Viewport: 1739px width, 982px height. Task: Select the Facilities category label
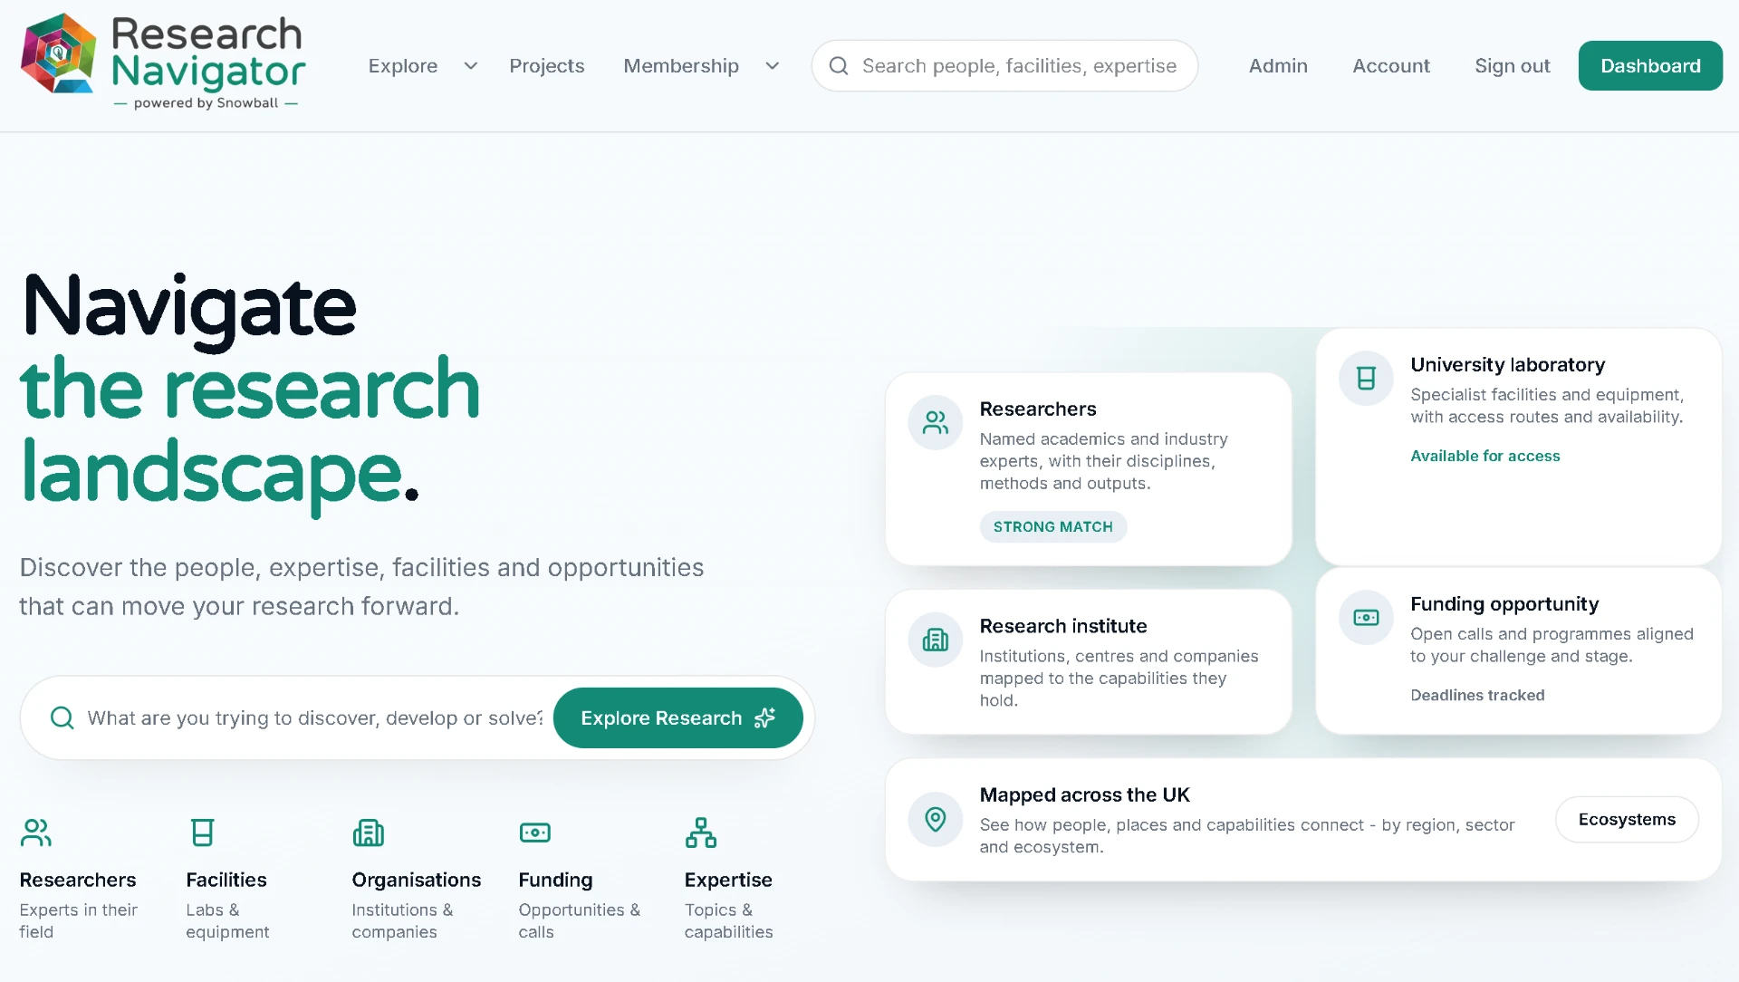pyautogui.click(x=226, y=881)
